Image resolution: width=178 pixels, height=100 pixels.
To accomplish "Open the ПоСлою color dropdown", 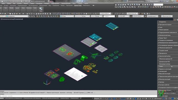I will click(67, 16).
